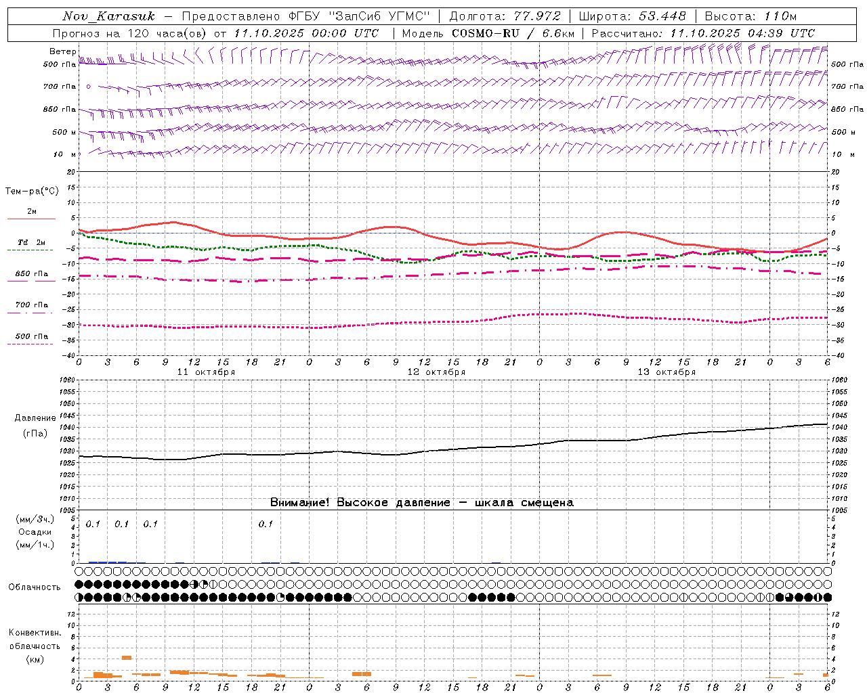Click the "850 гПа" temperature legend entry
Screen dimensions: 867x693
[32, 274]
